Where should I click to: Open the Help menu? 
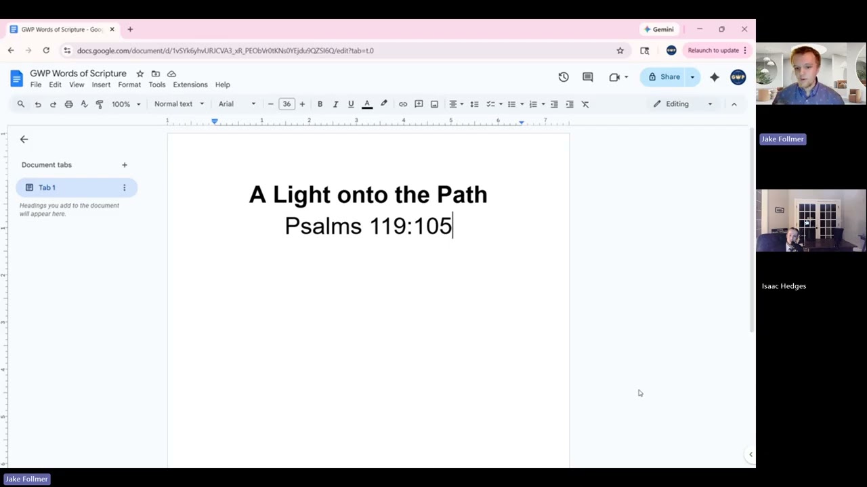223,85
